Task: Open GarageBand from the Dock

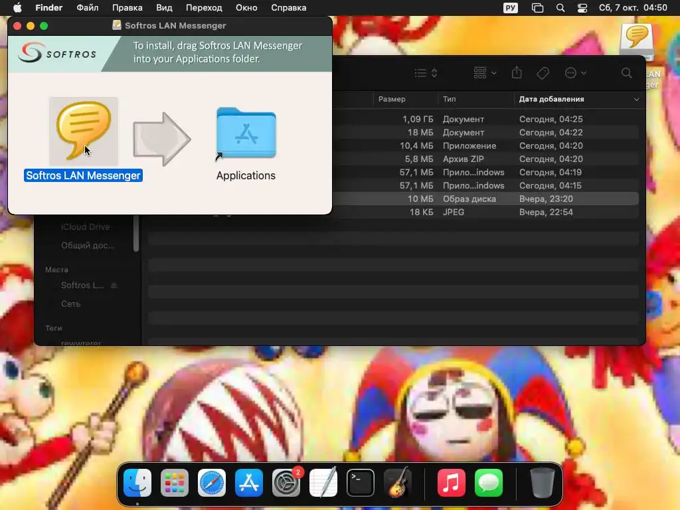Action: [398, 483]
